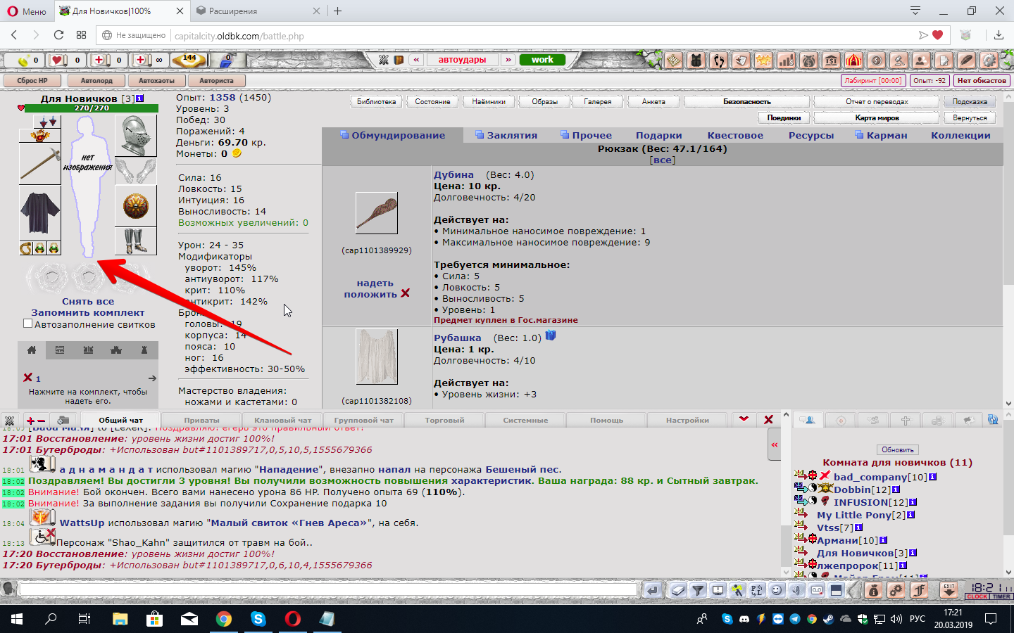Screen dimensions: 1014x633
Task: Select the round shield slot
Action: tap(135, 206)
